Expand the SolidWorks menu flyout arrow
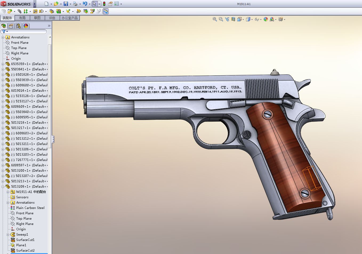Viewport: 362px width, 254px height. [34, 4]
